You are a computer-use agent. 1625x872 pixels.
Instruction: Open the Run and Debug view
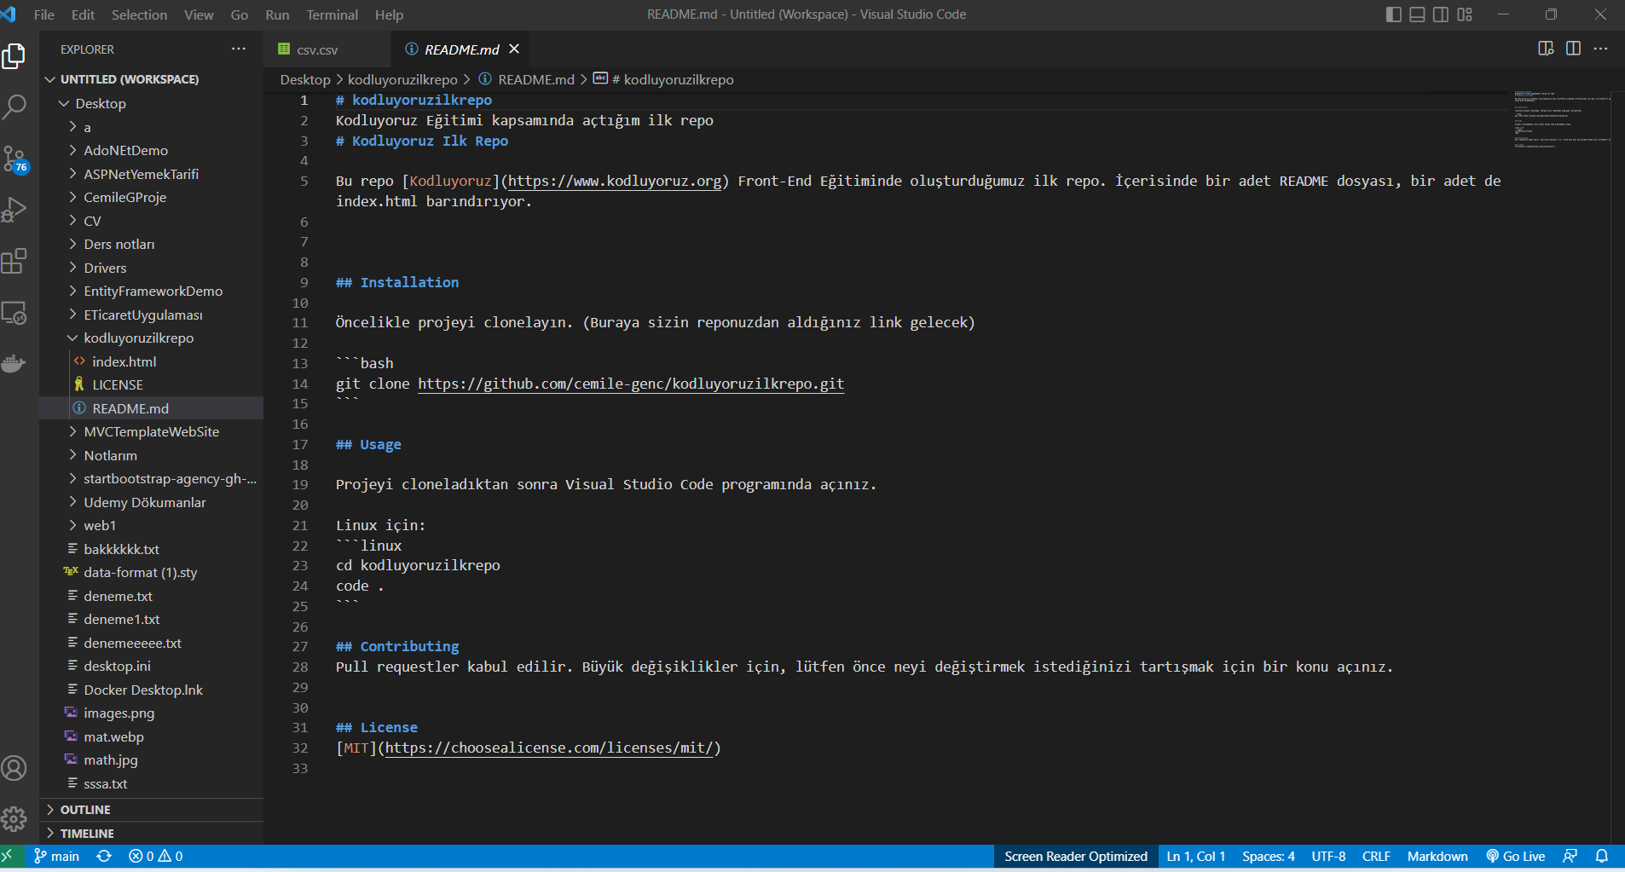[x=14, y=210]
